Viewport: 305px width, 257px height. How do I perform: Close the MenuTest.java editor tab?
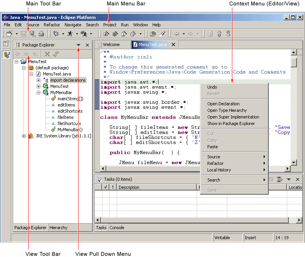pyautogui.click(x=173, y=45)
